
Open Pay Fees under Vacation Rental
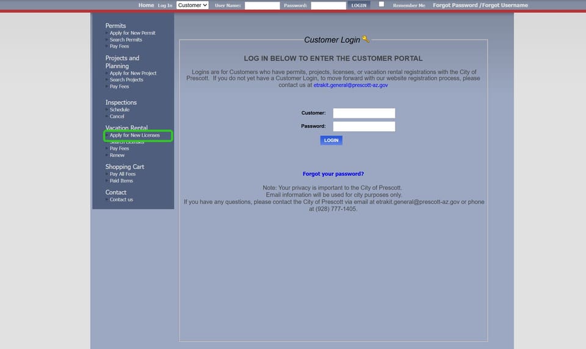coord(119,148)
